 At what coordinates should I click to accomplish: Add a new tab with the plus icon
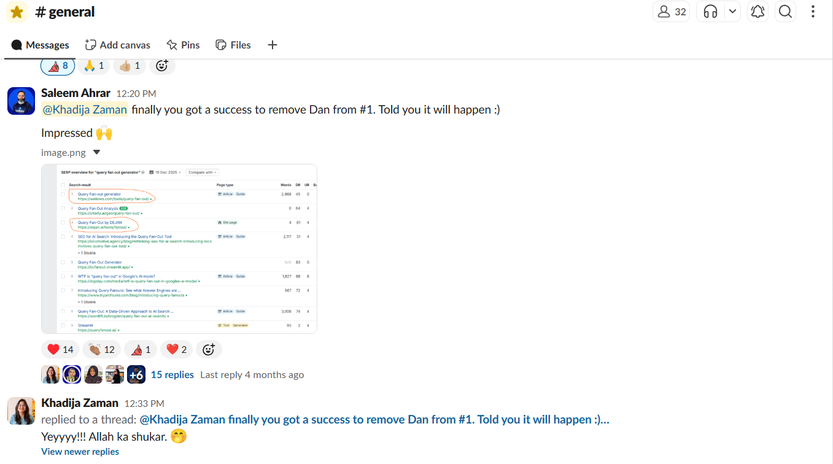click(273, 45)
